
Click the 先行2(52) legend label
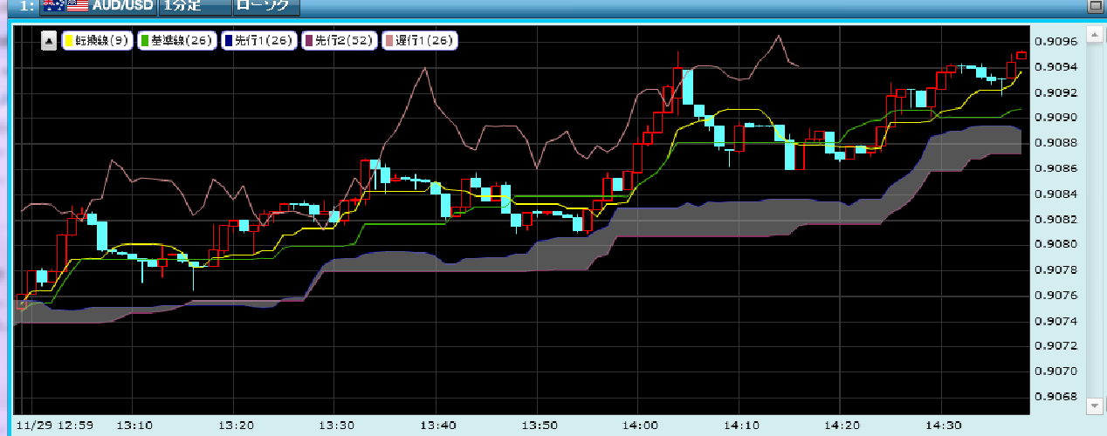(x=340, y=40)
